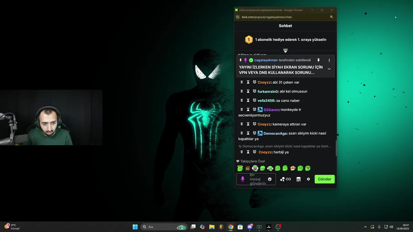Screen dimensions: 413x232
Task: Open cagatayakman profile from pinned message
Action: [266, 60]
